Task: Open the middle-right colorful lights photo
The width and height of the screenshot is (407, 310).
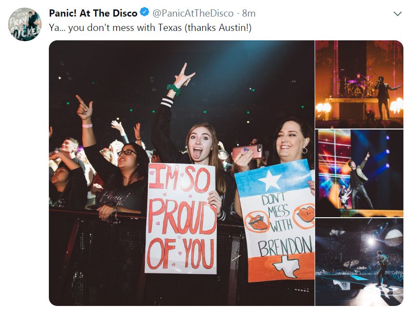Action: (359, 173)
